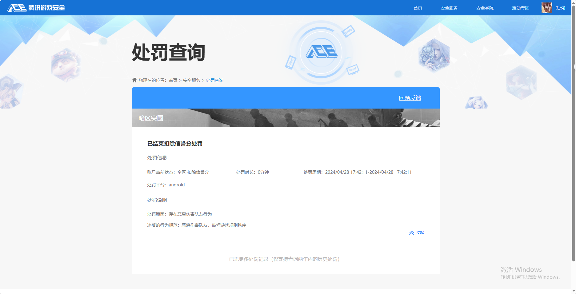
Task: Click the anime character hexagon near the banner
Action: pos(476,102)
